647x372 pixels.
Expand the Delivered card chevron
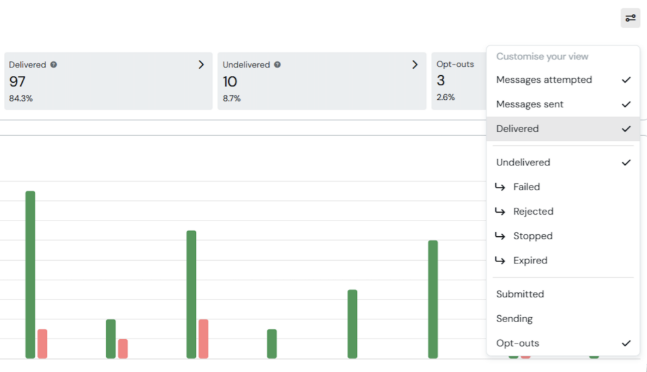coord(201,64)
